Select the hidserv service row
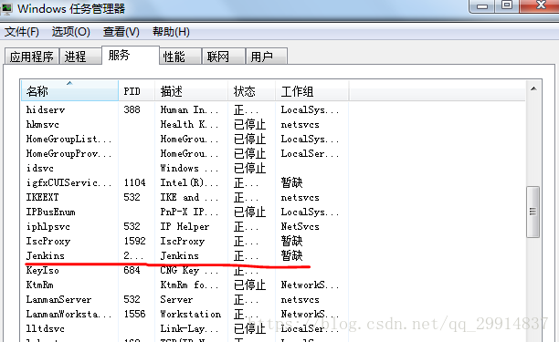 273,109
